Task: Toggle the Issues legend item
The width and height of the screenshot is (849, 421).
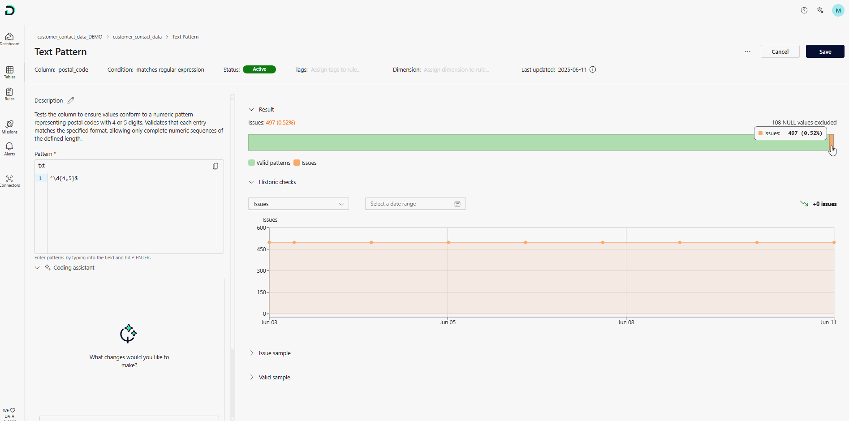Action: click(305, 163)
